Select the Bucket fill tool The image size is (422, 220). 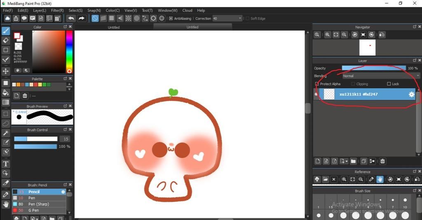coord(6,93)
